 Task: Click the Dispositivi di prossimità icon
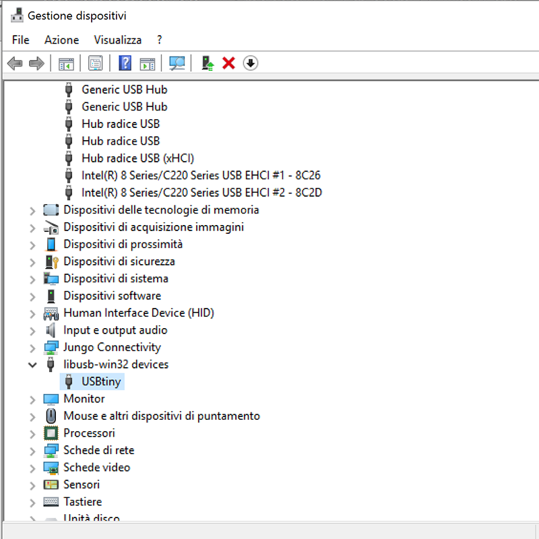pos(51,245)
